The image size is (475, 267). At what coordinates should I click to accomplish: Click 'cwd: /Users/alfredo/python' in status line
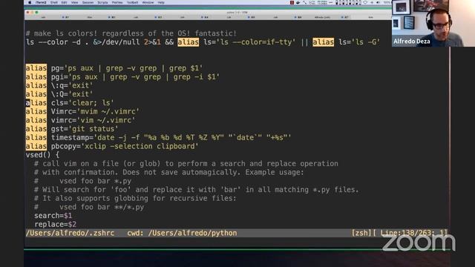[x=182, y=233]
